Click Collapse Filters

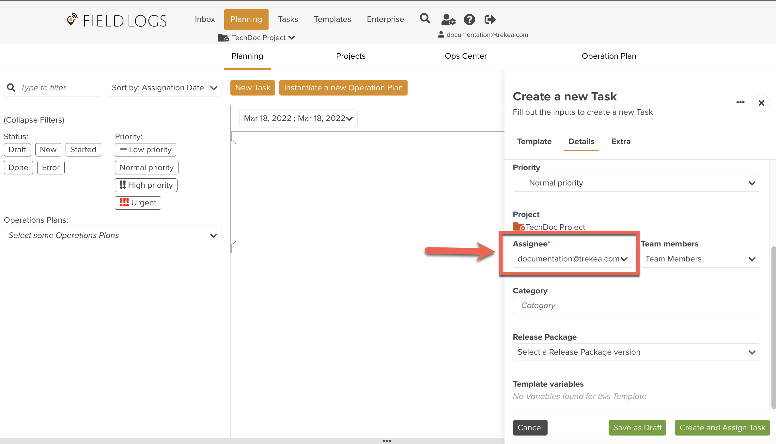click(34, 120)
